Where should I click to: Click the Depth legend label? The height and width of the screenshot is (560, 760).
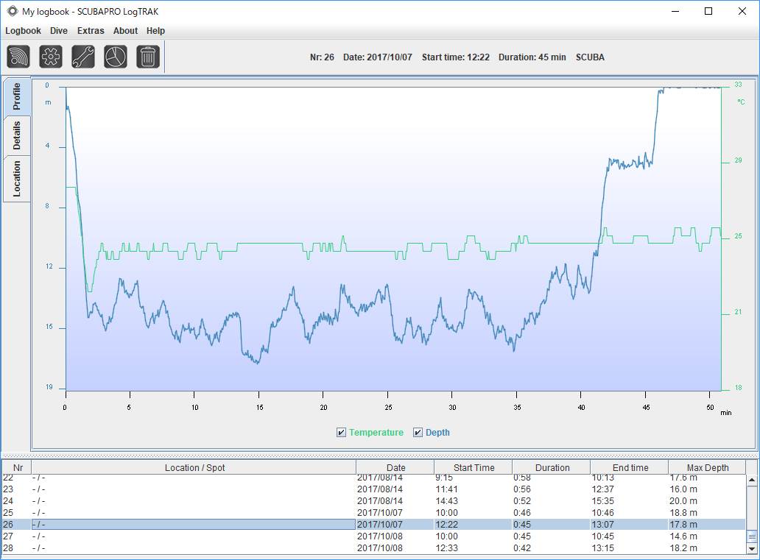tap(437, 433)
